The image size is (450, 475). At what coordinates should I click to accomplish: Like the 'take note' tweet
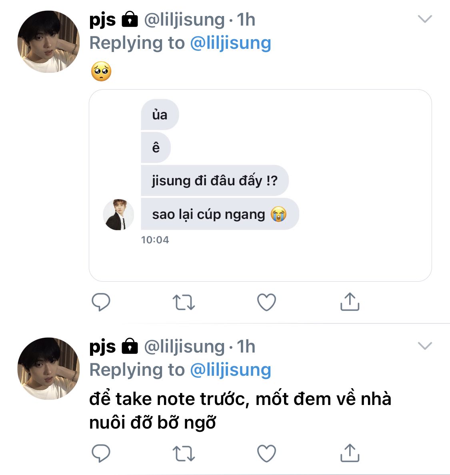pos(266,454)
